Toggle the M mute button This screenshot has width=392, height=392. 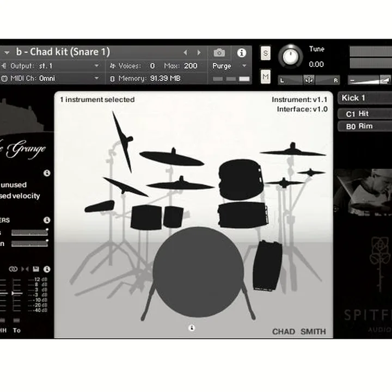pos(266,77)
